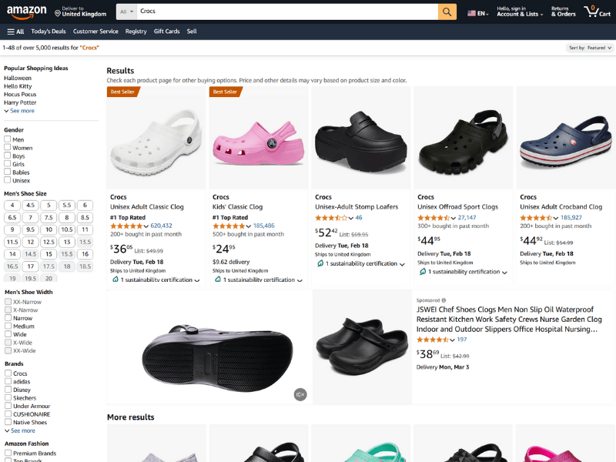Screen dimensions: 616x462
Task: Click the delivery location pin icon
Action: [x=58, y=12]
